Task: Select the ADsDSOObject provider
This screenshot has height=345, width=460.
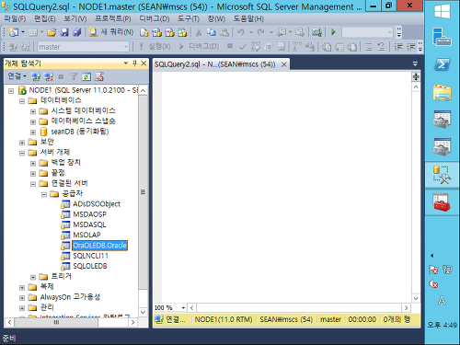Action: [x=97, y=204]
